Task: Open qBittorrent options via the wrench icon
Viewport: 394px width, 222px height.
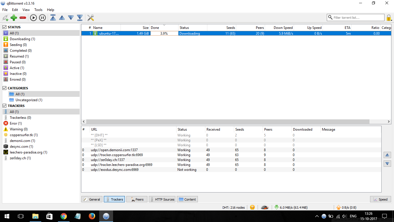Action: pyautogui.click(x=90, y=17)
